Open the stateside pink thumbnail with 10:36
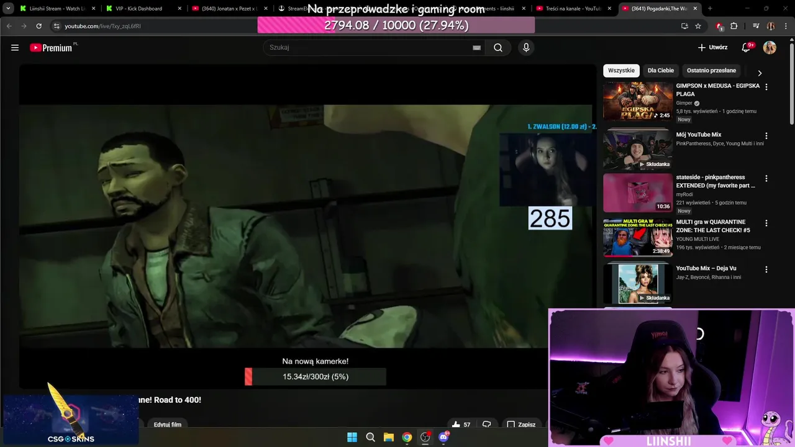The height and width of the screenshot is (447, 795). (638, 192)
